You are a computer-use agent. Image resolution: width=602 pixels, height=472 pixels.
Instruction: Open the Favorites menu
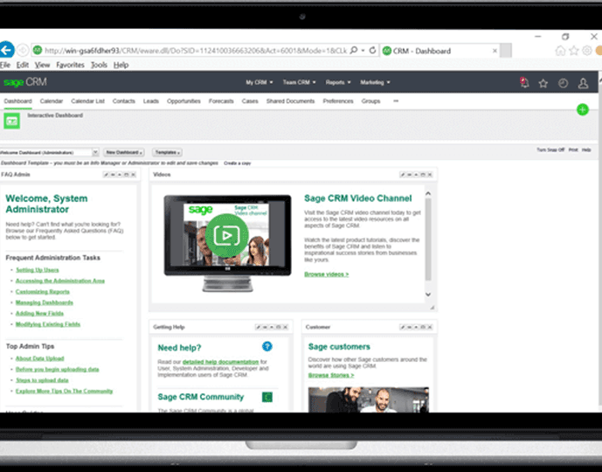pyautogui.click(x=70, y=65)
